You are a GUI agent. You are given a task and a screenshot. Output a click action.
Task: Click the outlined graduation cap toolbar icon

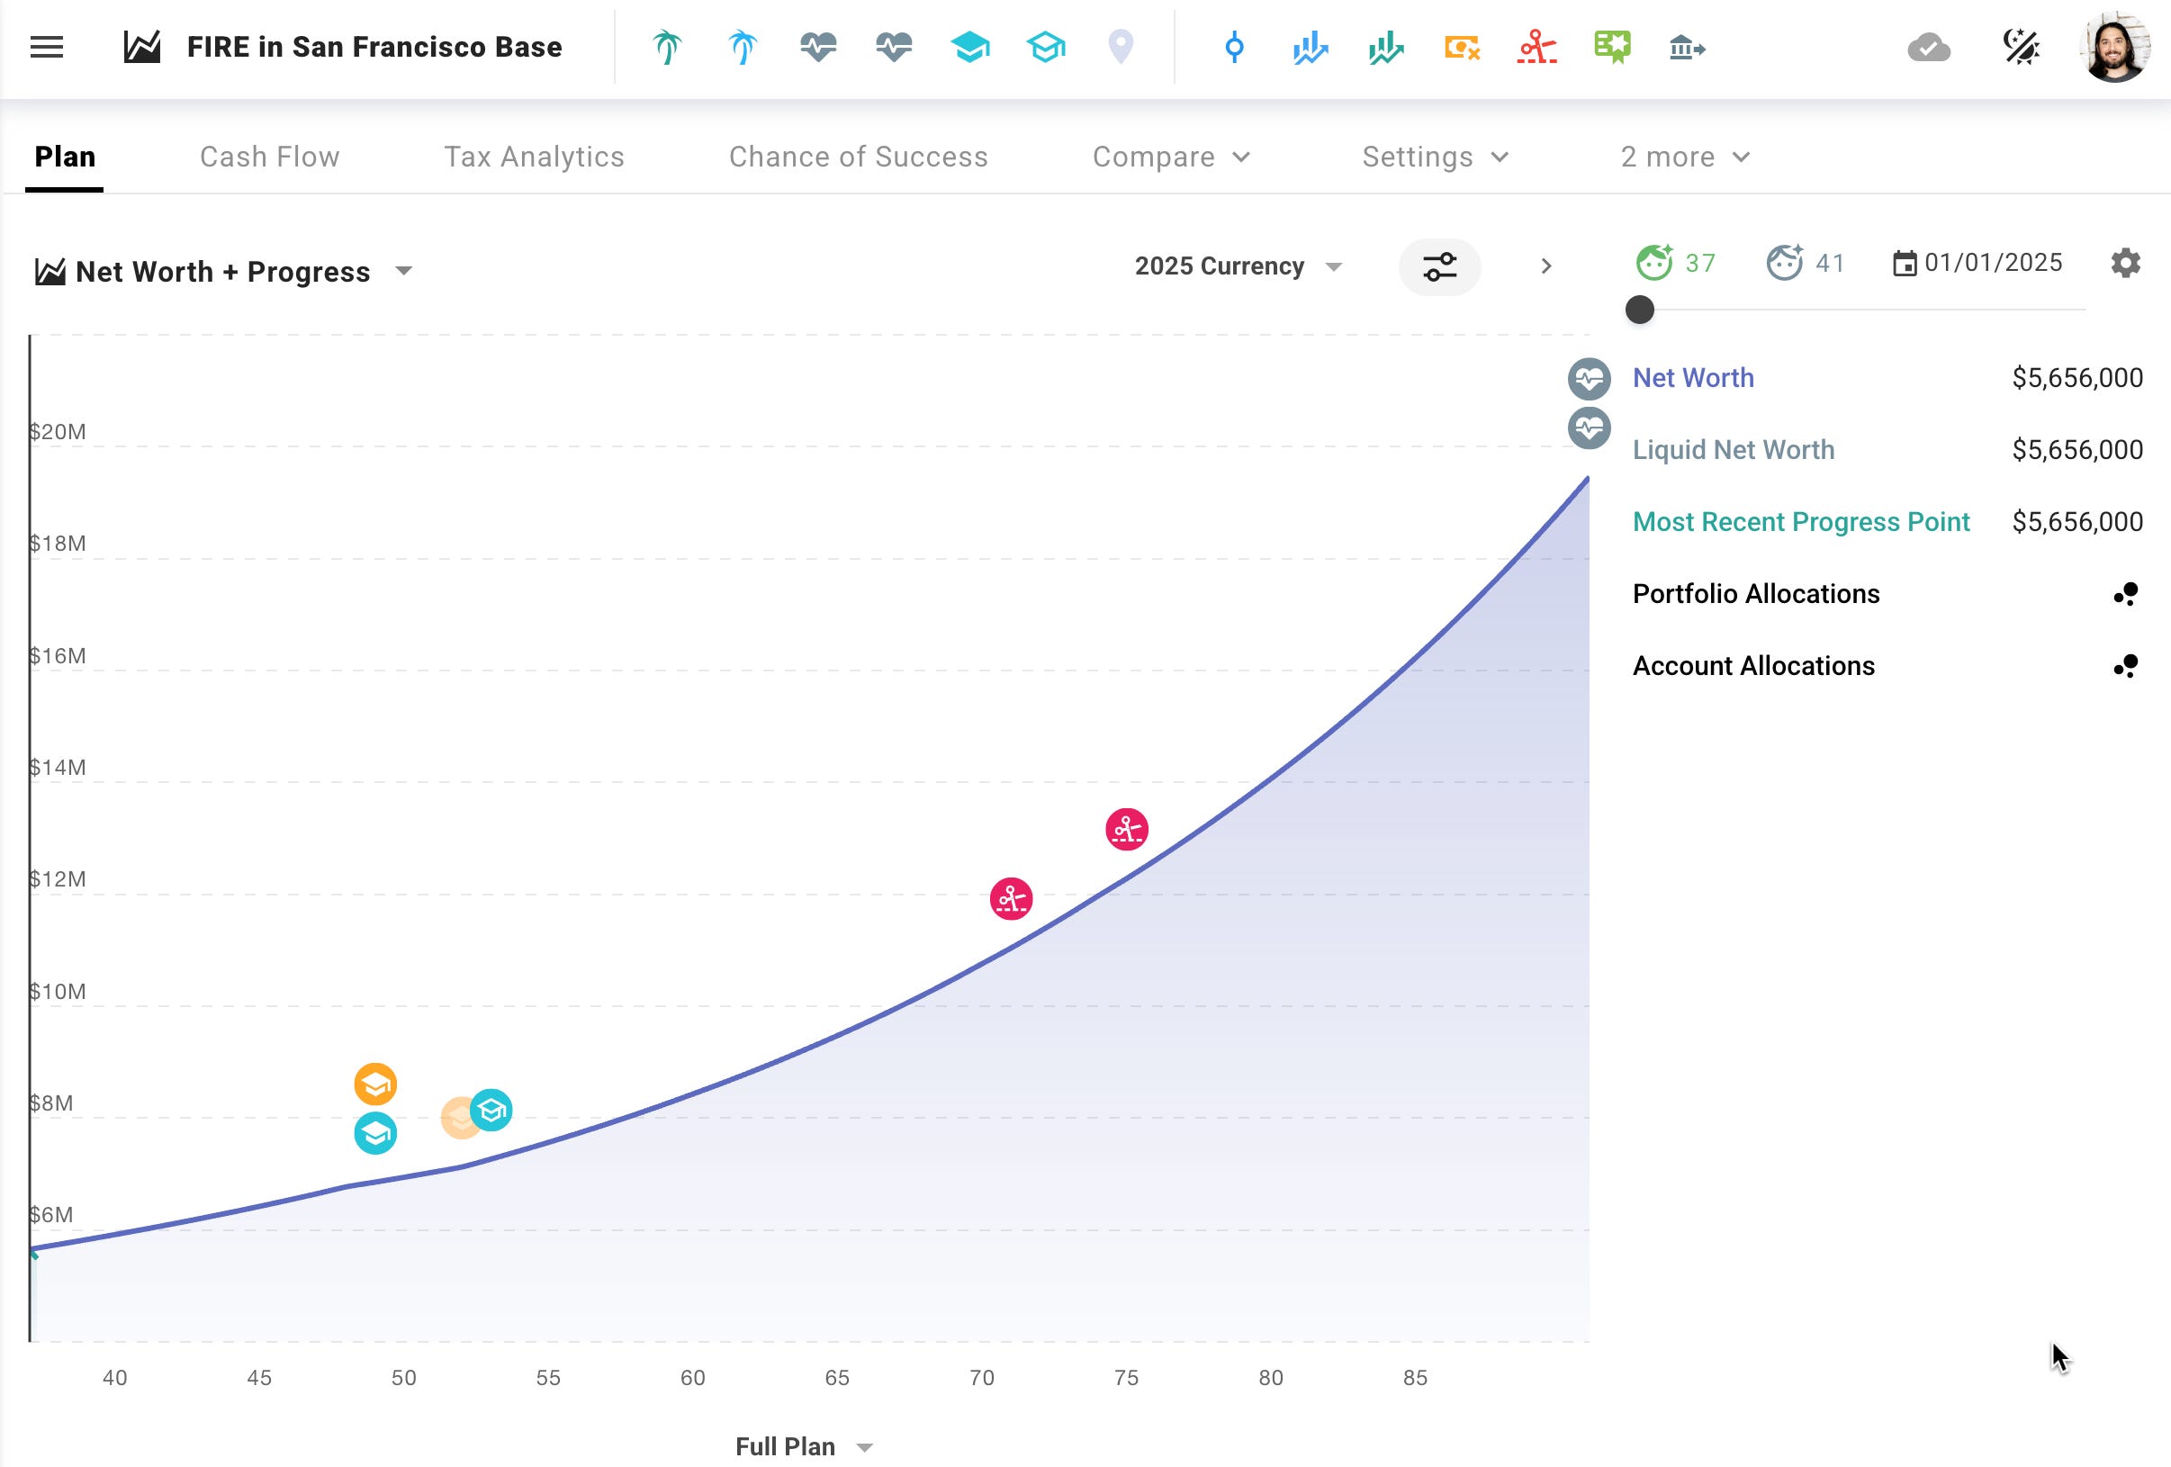[1046, 47]
